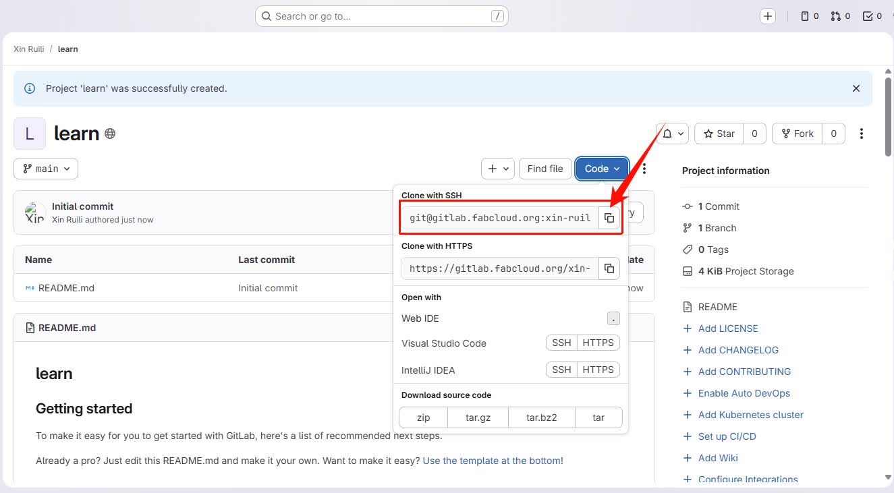The height and width of the screenshot is (493, 894).
Task: Click the learn breadcrumb link
Action: point(68,49)
